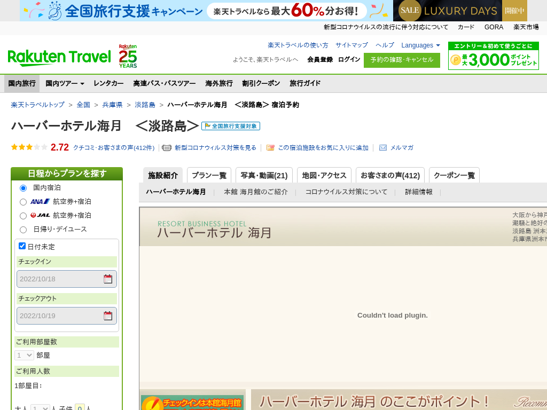Open the check-in calendar icon

tap(108, 279)
